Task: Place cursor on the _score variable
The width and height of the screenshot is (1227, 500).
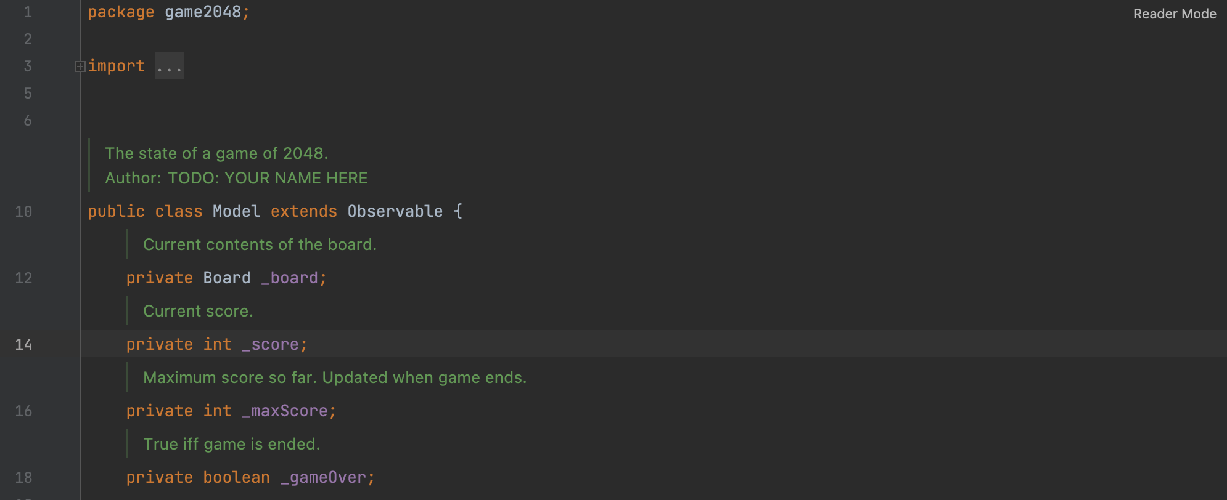Action: coord(271,344)
